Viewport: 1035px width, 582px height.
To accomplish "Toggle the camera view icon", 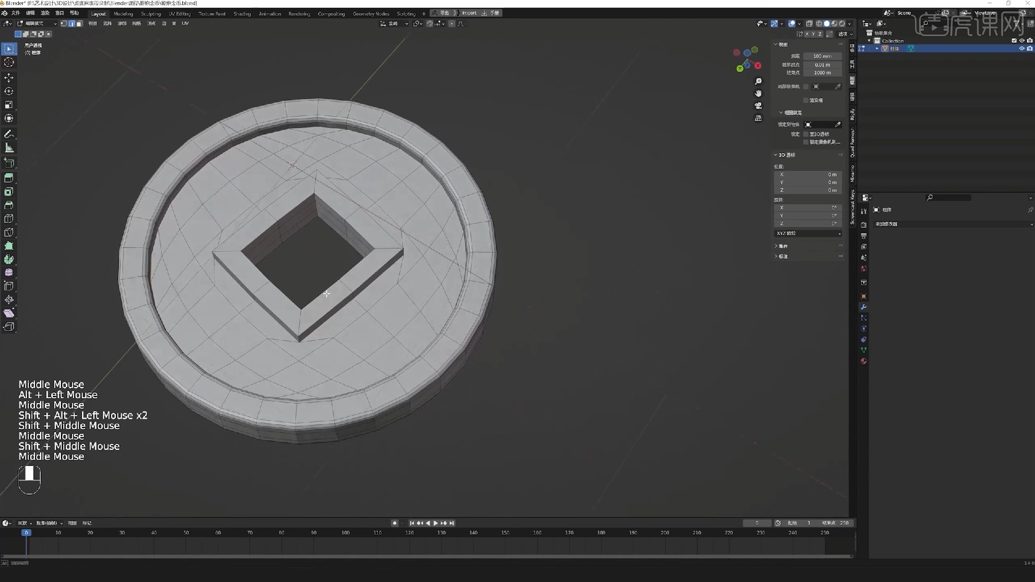I will click(758, 106).
